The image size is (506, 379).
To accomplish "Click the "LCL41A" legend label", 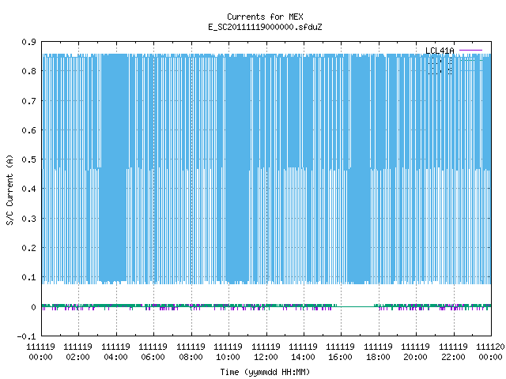I will point(440,51).
